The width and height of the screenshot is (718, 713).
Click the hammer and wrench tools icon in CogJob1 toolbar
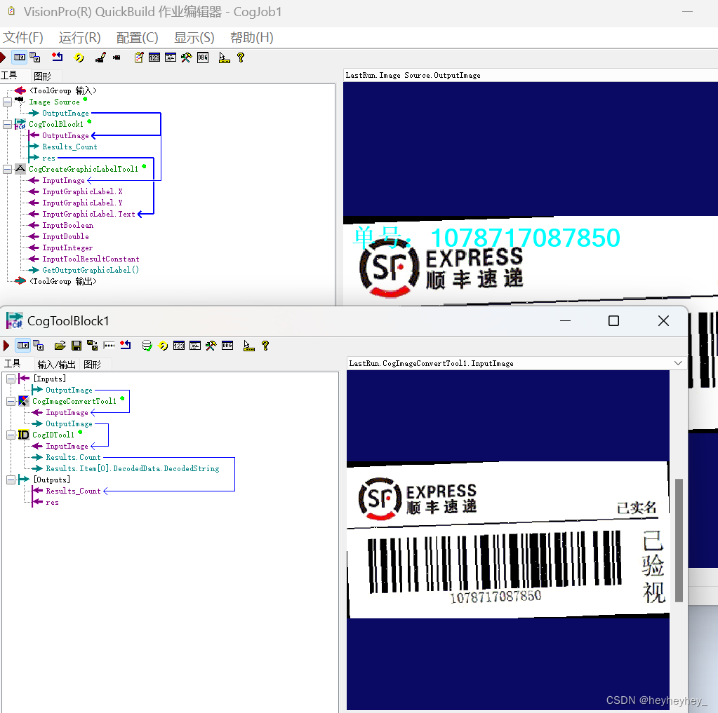[x=186, y=57]
